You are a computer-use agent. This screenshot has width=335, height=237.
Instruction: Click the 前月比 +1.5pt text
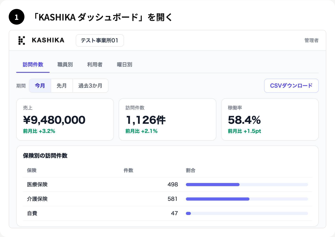245,131
